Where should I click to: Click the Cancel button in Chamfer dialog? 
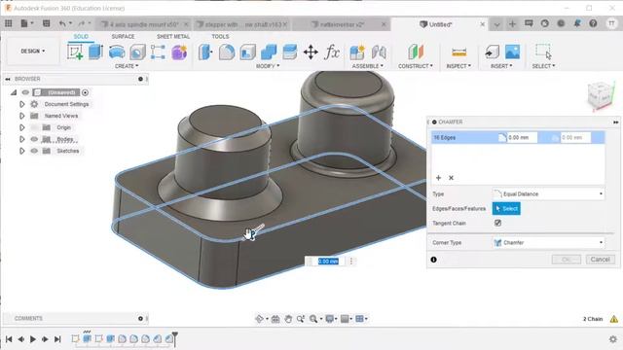coord(600,260)
